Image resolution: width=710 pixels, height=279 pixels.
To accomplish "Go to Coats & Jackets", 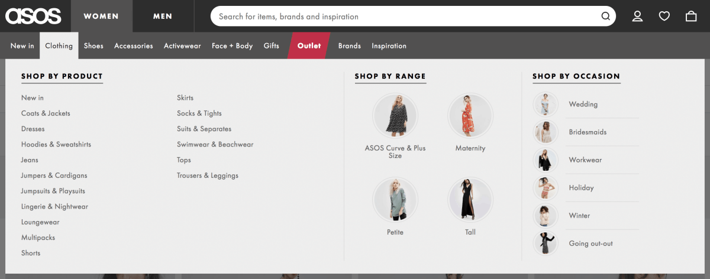I will (x=46, y=113).
